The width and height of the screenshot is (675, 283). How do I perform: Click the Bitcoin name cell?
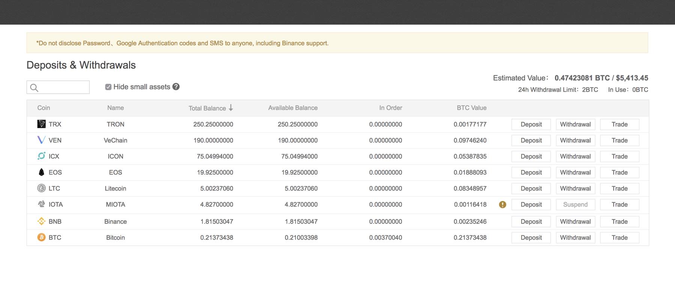click(115, 238)
